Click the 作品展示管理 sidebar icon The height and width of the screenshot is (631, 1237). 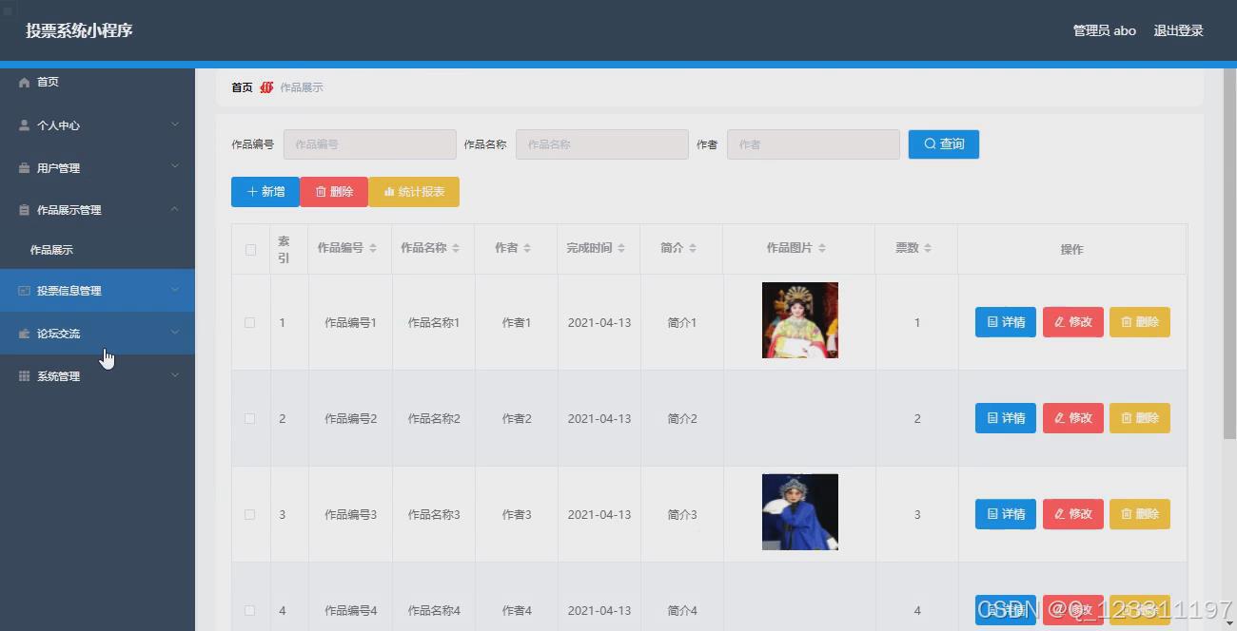coord(25,210)
